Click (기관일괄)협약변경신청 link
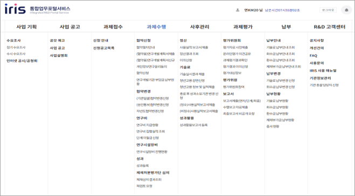355x196 pixels. click(152, 99)
